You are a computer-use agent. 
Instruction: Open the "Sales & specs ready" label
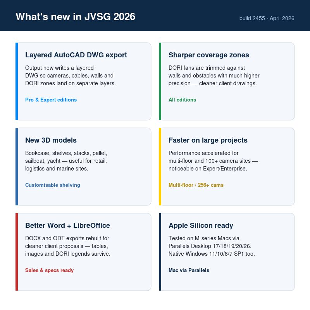tap(49, 270)
